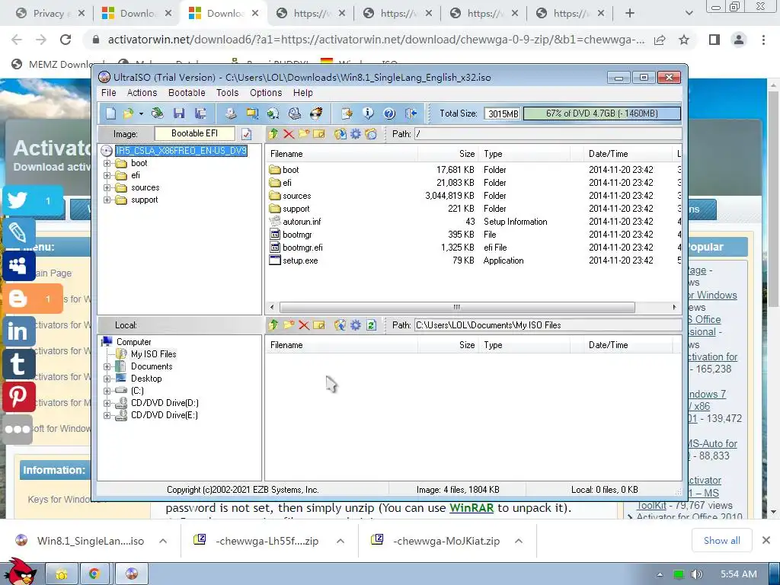Toggle the boot info checkmark beside Bootable EFI

[x=246, y=134]
